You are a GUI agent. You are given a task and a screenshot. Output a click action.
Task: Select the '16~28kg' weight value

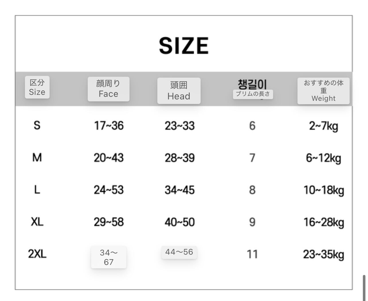(324, 222)
